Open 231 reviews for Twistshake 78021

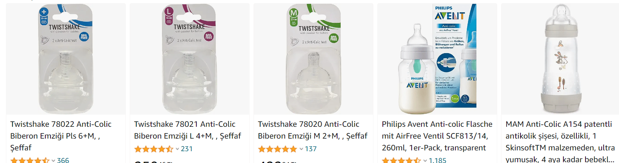187,149
